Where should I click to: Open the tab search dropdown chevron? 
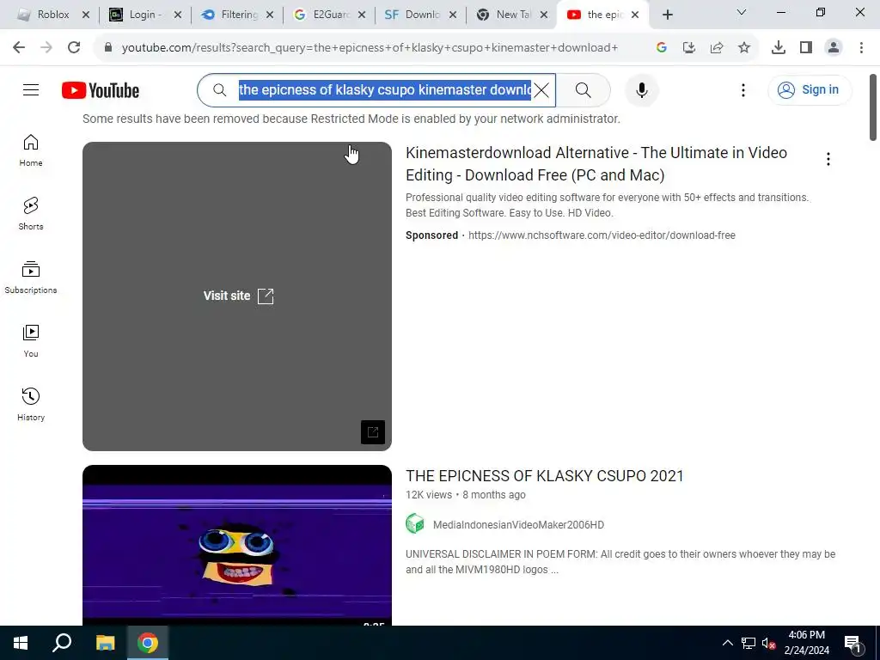[742, 12]
